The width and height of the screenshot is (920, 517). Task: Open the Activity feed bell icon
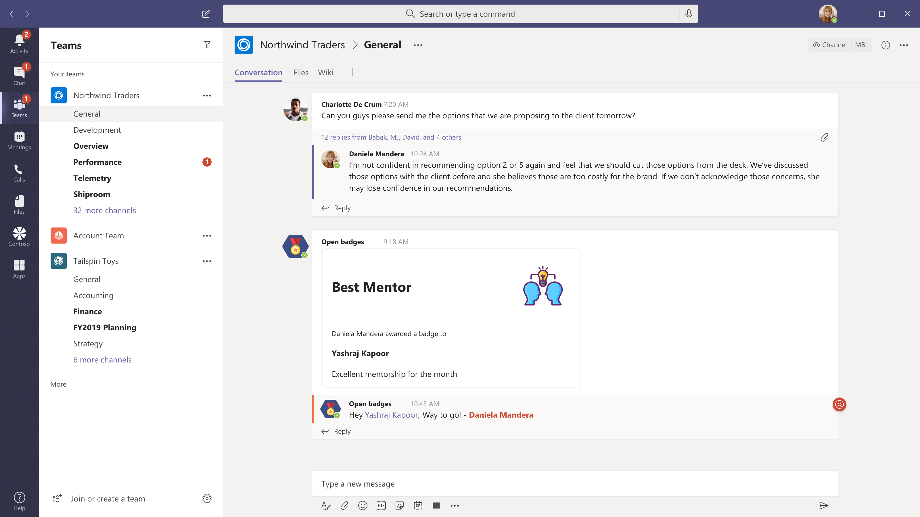[19, 43]
